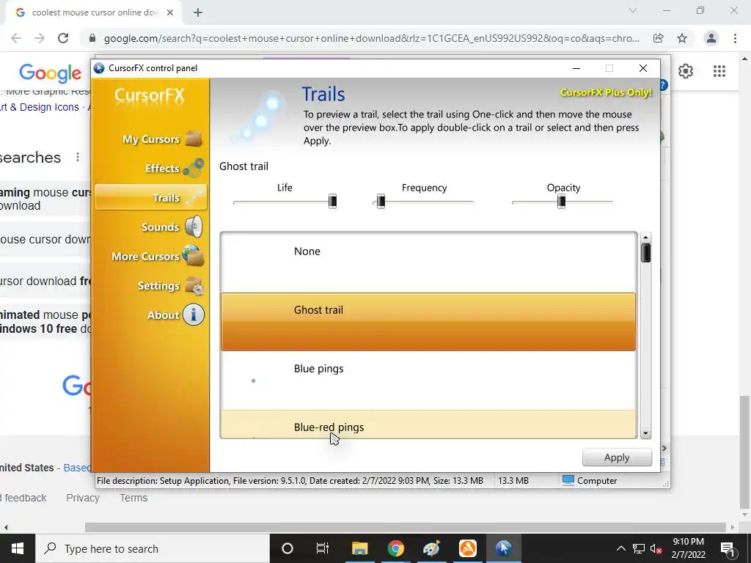Open CursorFX Settings section

point(151,285)
